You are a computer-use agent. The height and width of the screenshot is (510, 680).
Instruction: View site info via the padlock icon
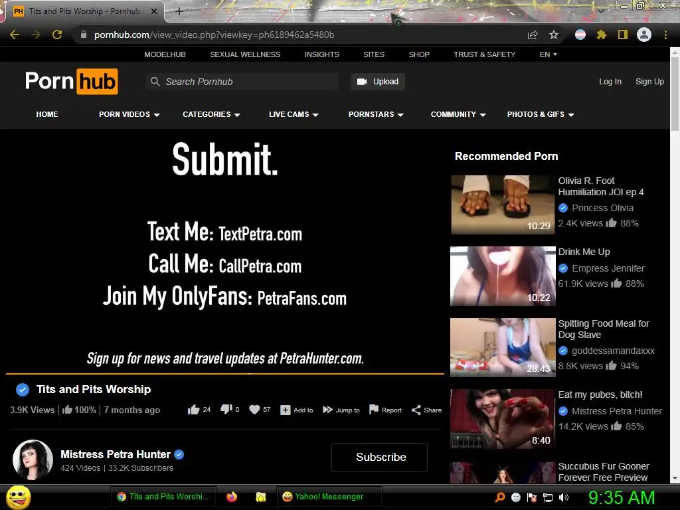pyautogui.click(x=84, y=35)
